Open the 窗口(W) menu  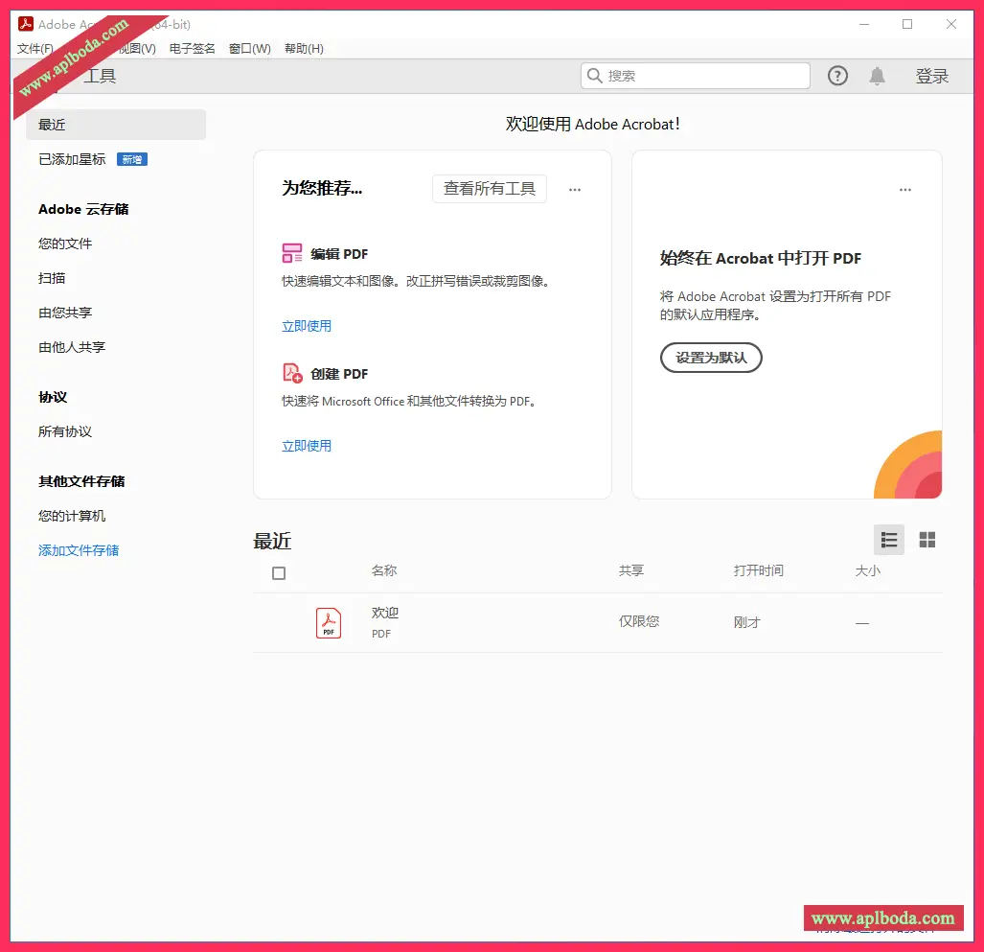pos(249,49)
